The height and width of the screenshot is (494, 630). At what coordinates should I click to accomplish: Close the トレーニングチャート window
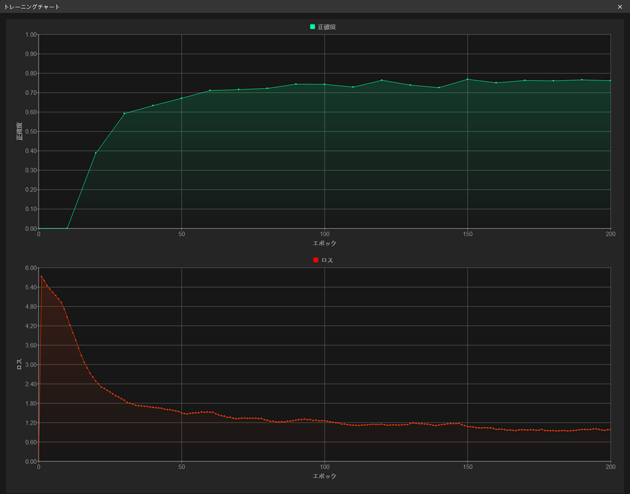click(x=620, y=7)
